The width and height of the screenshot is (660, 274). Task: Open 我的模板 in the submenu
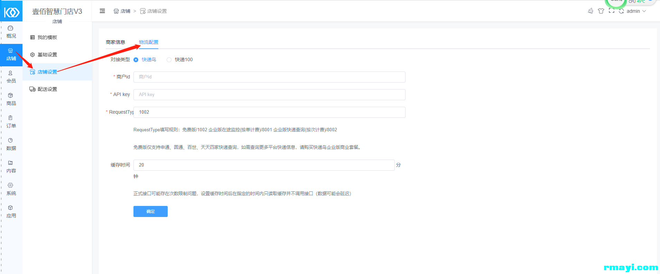click(x=57, y=37)
